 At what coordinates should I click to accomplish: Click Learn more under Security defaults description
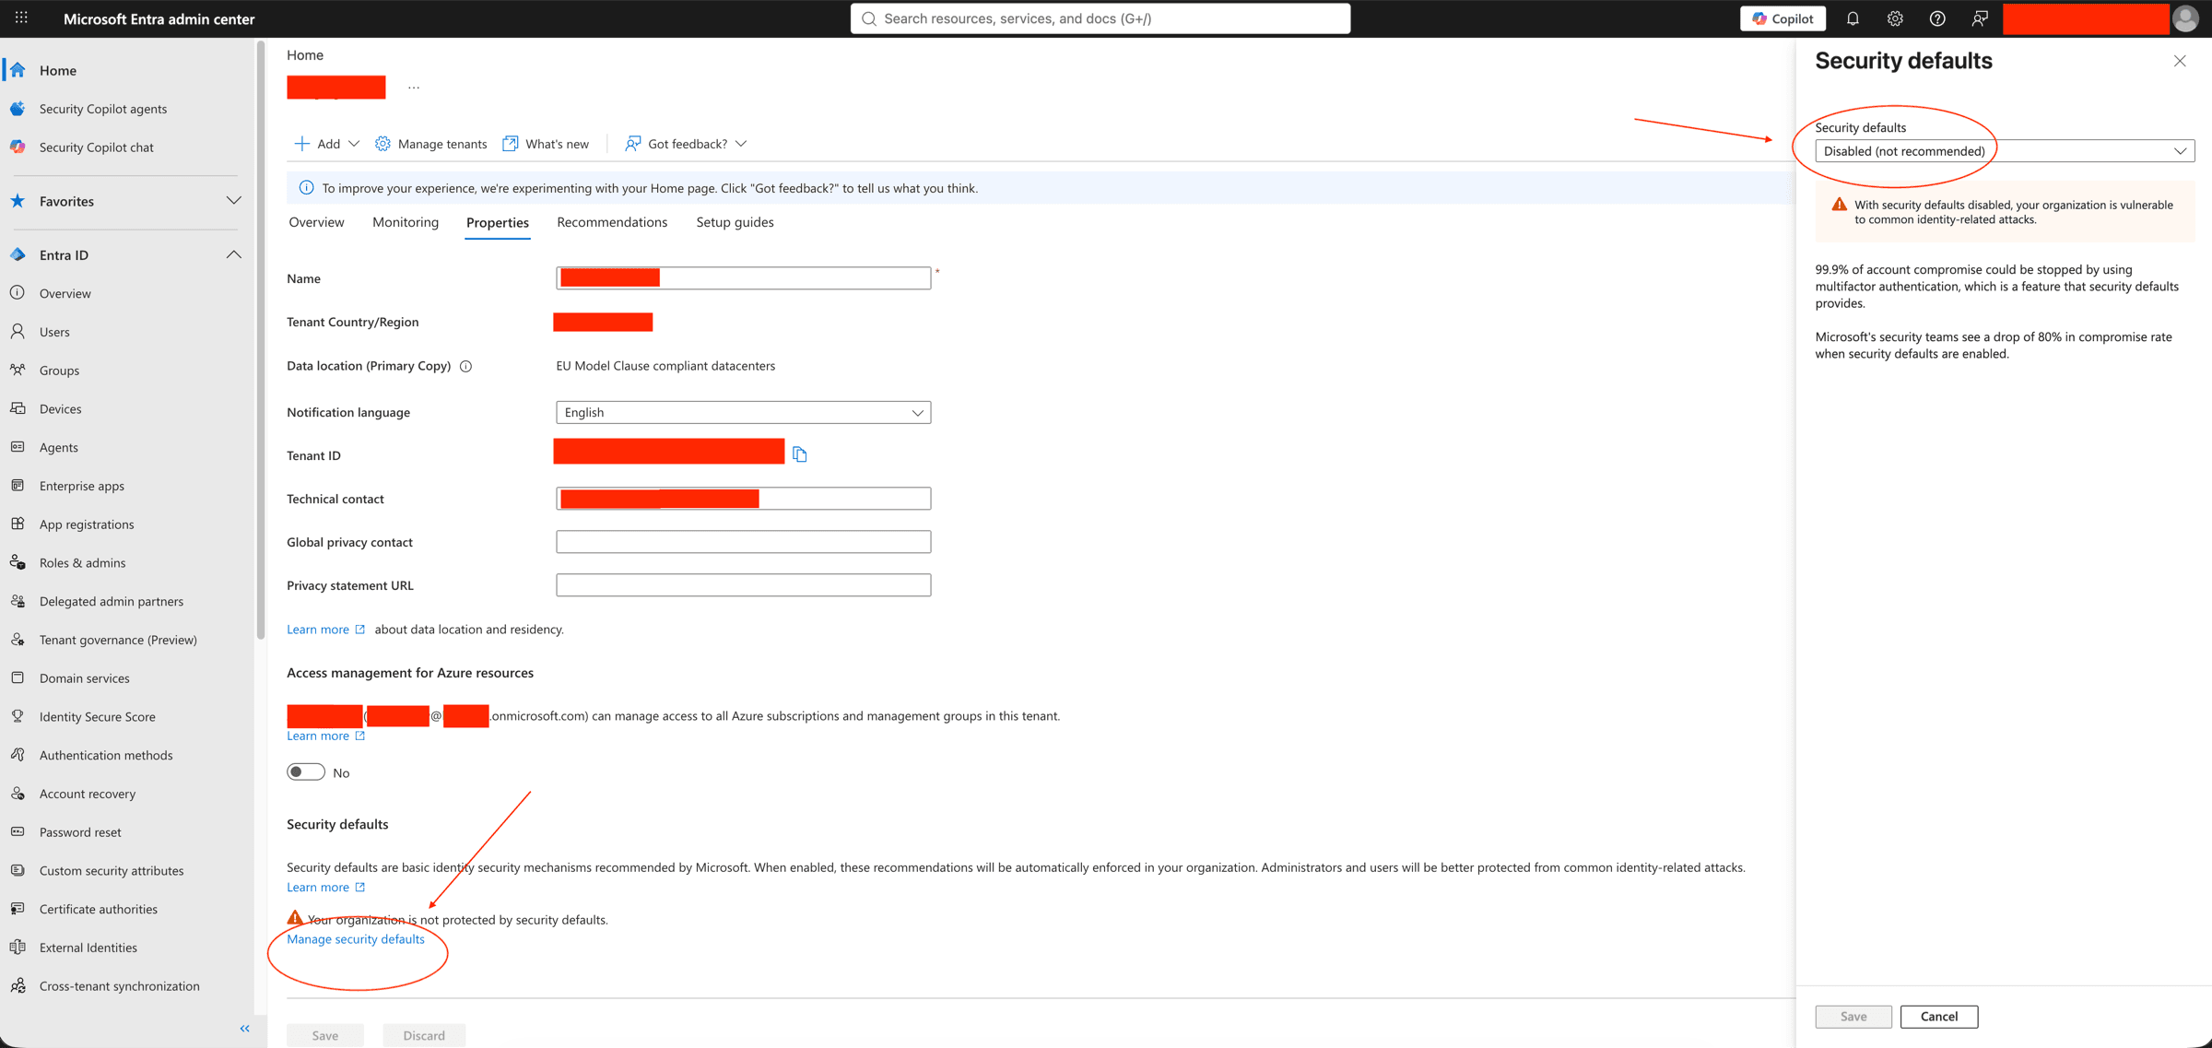(x=325, y=888)
